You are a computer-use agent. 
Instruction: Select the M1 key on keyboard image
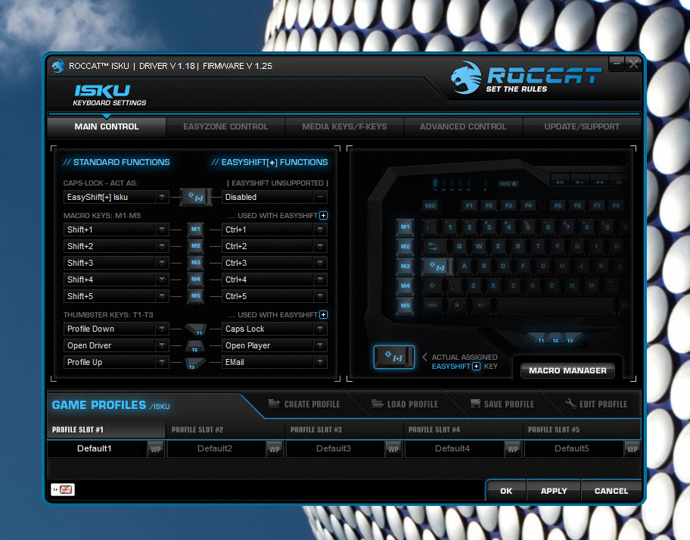405,227
